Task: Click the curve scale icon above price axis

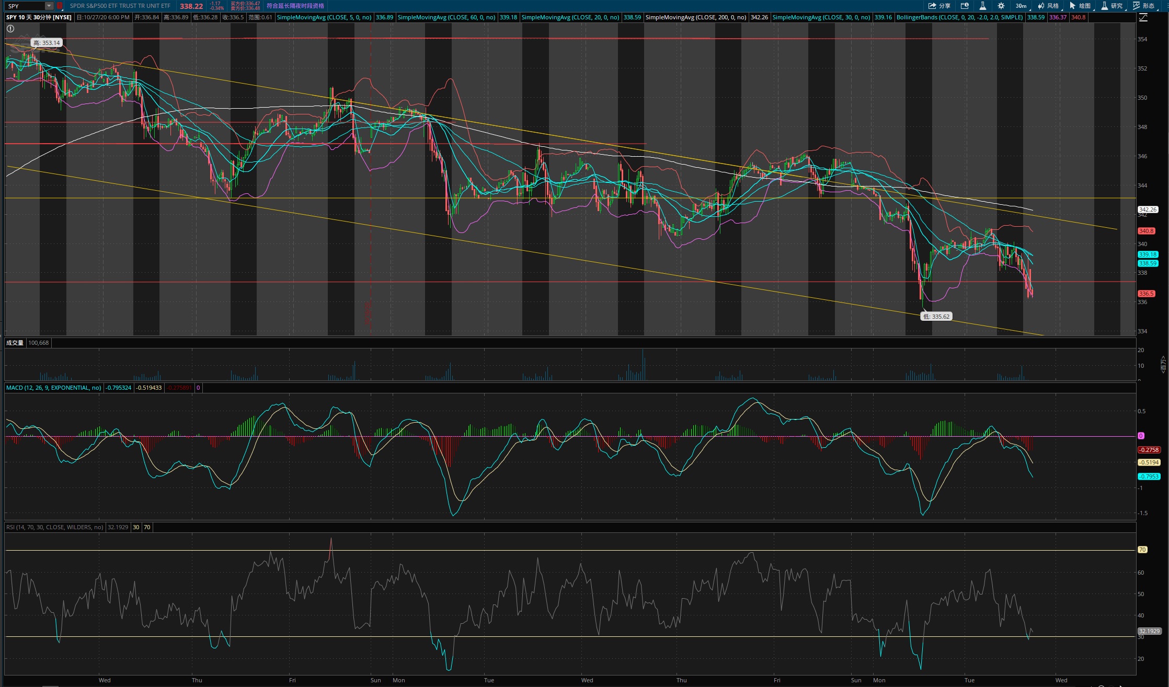Action: click(1143, 17)
